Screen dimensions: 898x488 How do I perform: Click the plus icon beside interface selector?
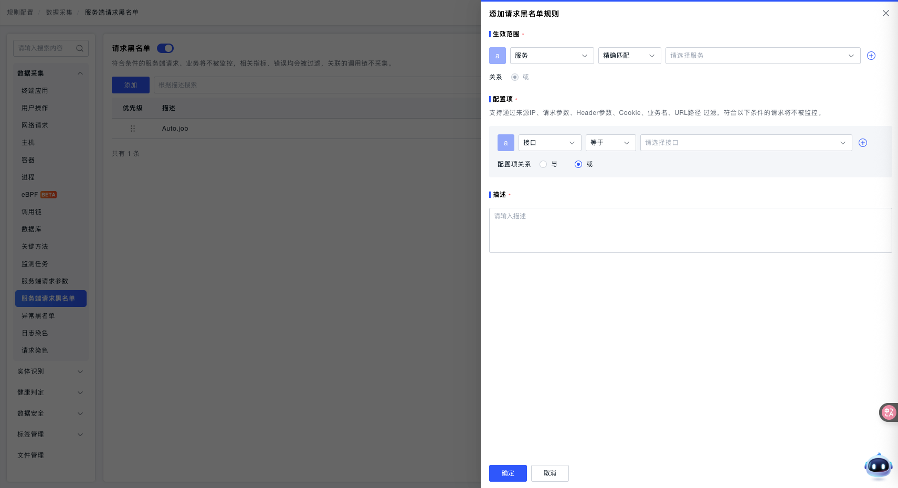(x=862, y=143)
